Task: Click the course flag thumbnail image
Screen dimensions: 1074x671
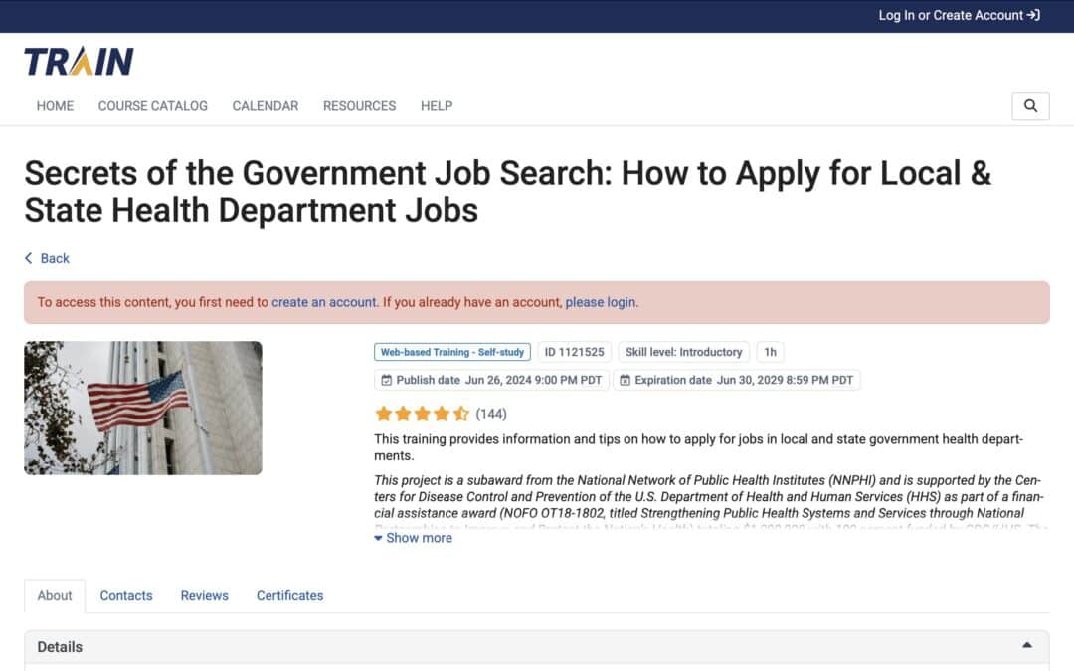Action: (142, 408)
